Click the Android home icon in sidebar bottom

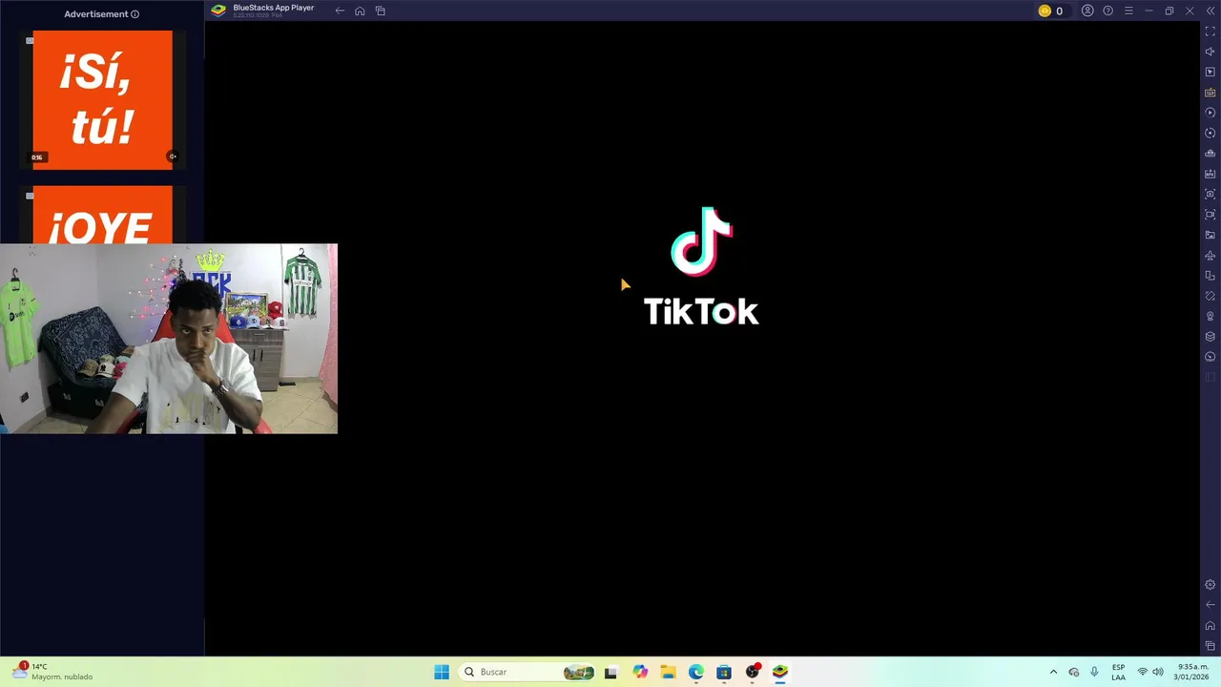point(1211,626)
